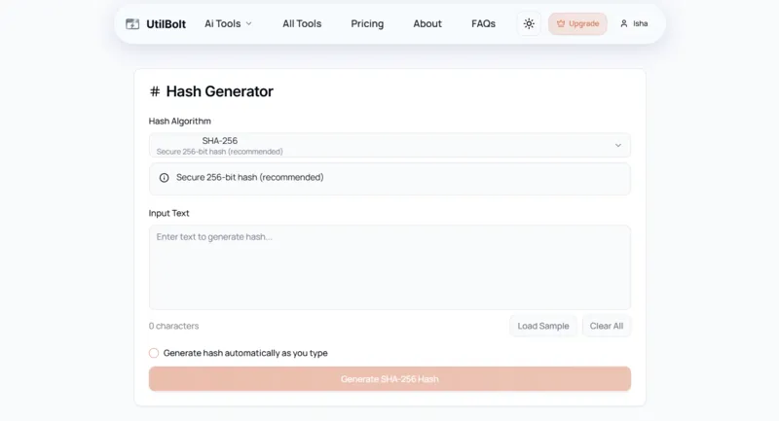Click the 0 characters counter text
The image size is (779, 421).
click(174, 326)
